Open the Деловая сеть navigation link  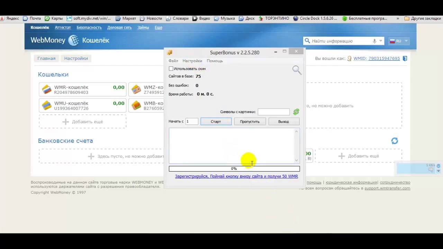point(119,27)
